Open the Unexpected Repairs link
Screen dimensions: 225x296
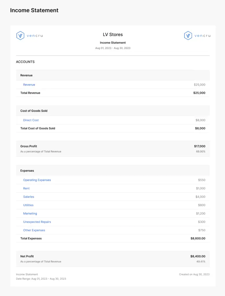[37, 222]
